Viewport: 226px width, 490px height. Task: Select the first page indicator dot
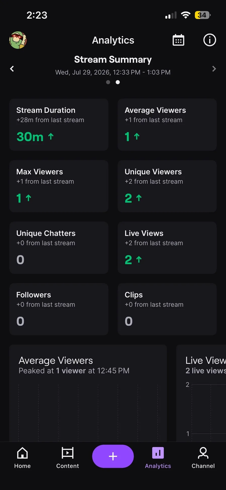pyautogui.click(x=108, y=82)
